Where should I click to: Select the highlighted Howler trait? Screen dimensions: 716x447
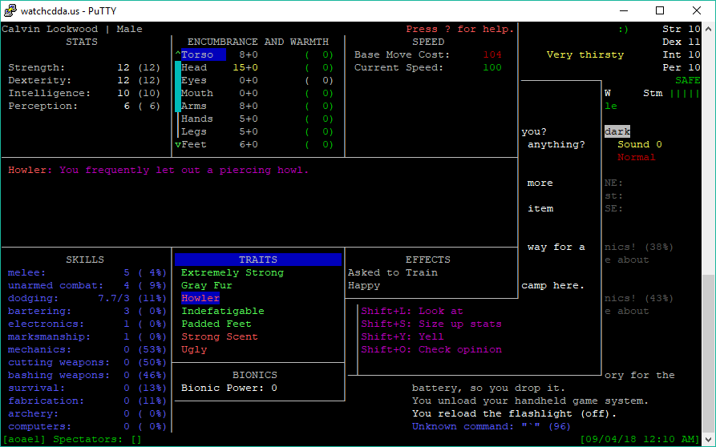click(x=200, y=298)
